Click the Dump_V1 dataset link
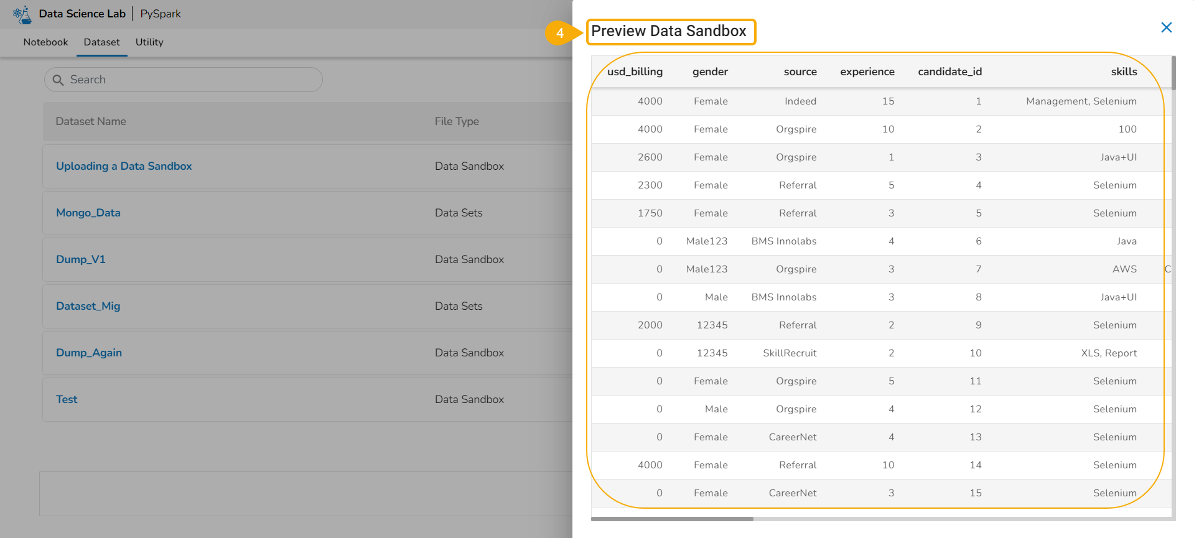Screen dimensions: 1194x538 (81, 259)
